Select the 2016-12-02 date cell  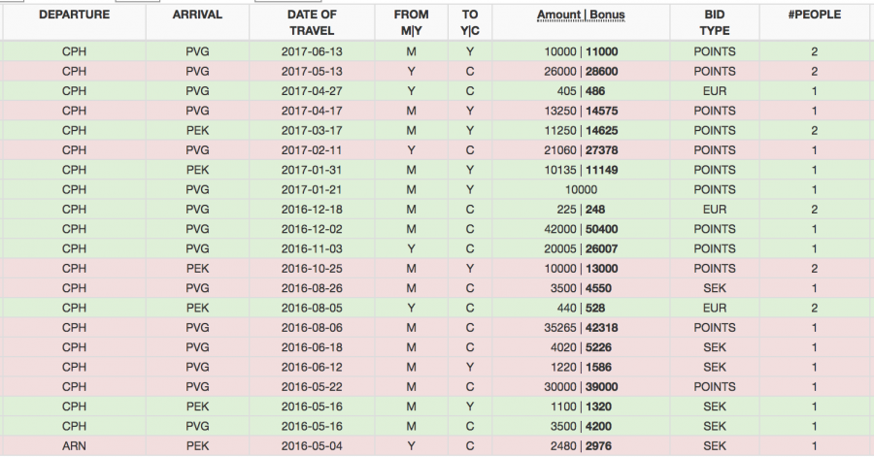[313, 229]
